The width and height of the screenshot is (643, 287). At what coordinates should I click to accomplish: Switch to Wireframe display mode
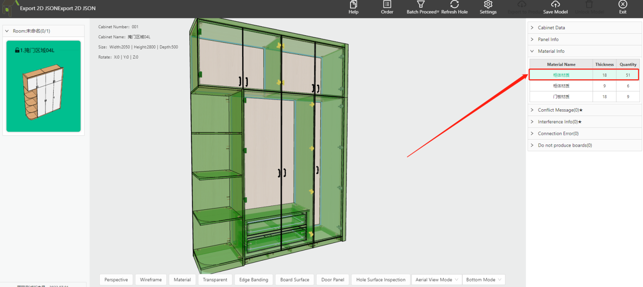click(151, 280)
